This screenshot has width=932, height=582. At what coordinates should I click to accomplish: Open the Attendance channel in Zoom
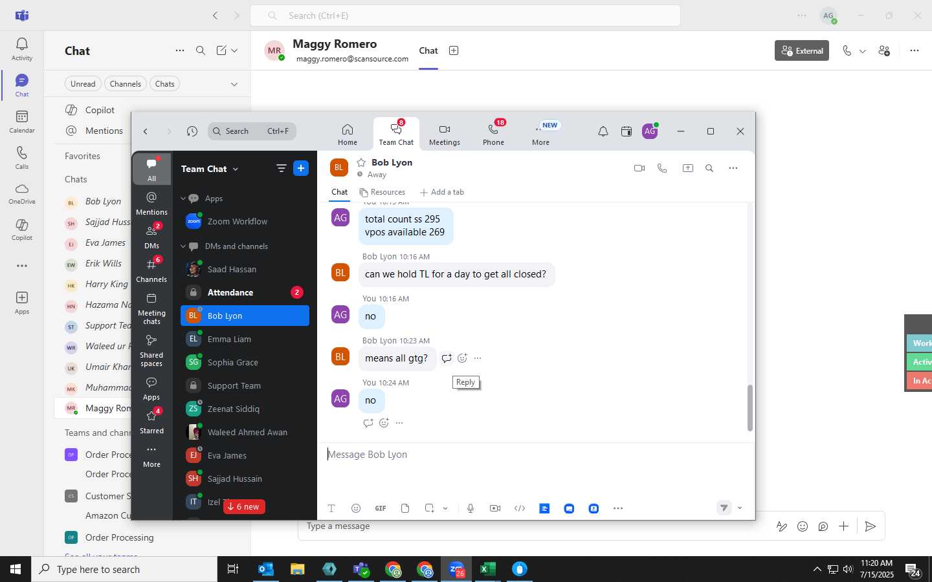[245, 292]
